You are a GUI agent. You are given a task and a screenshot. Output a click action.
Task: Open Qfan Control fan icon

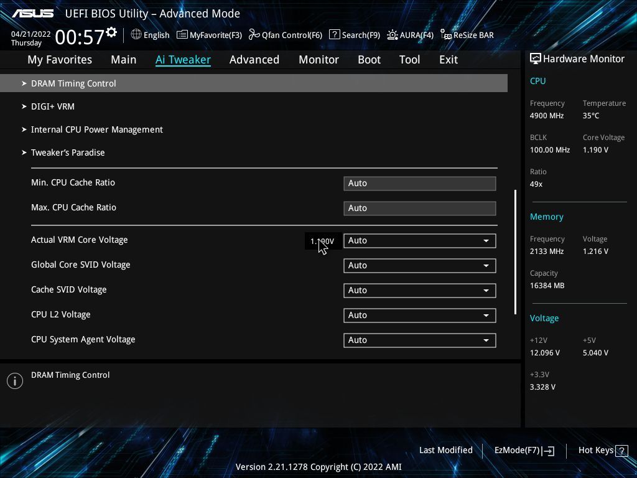click(254, 35)
